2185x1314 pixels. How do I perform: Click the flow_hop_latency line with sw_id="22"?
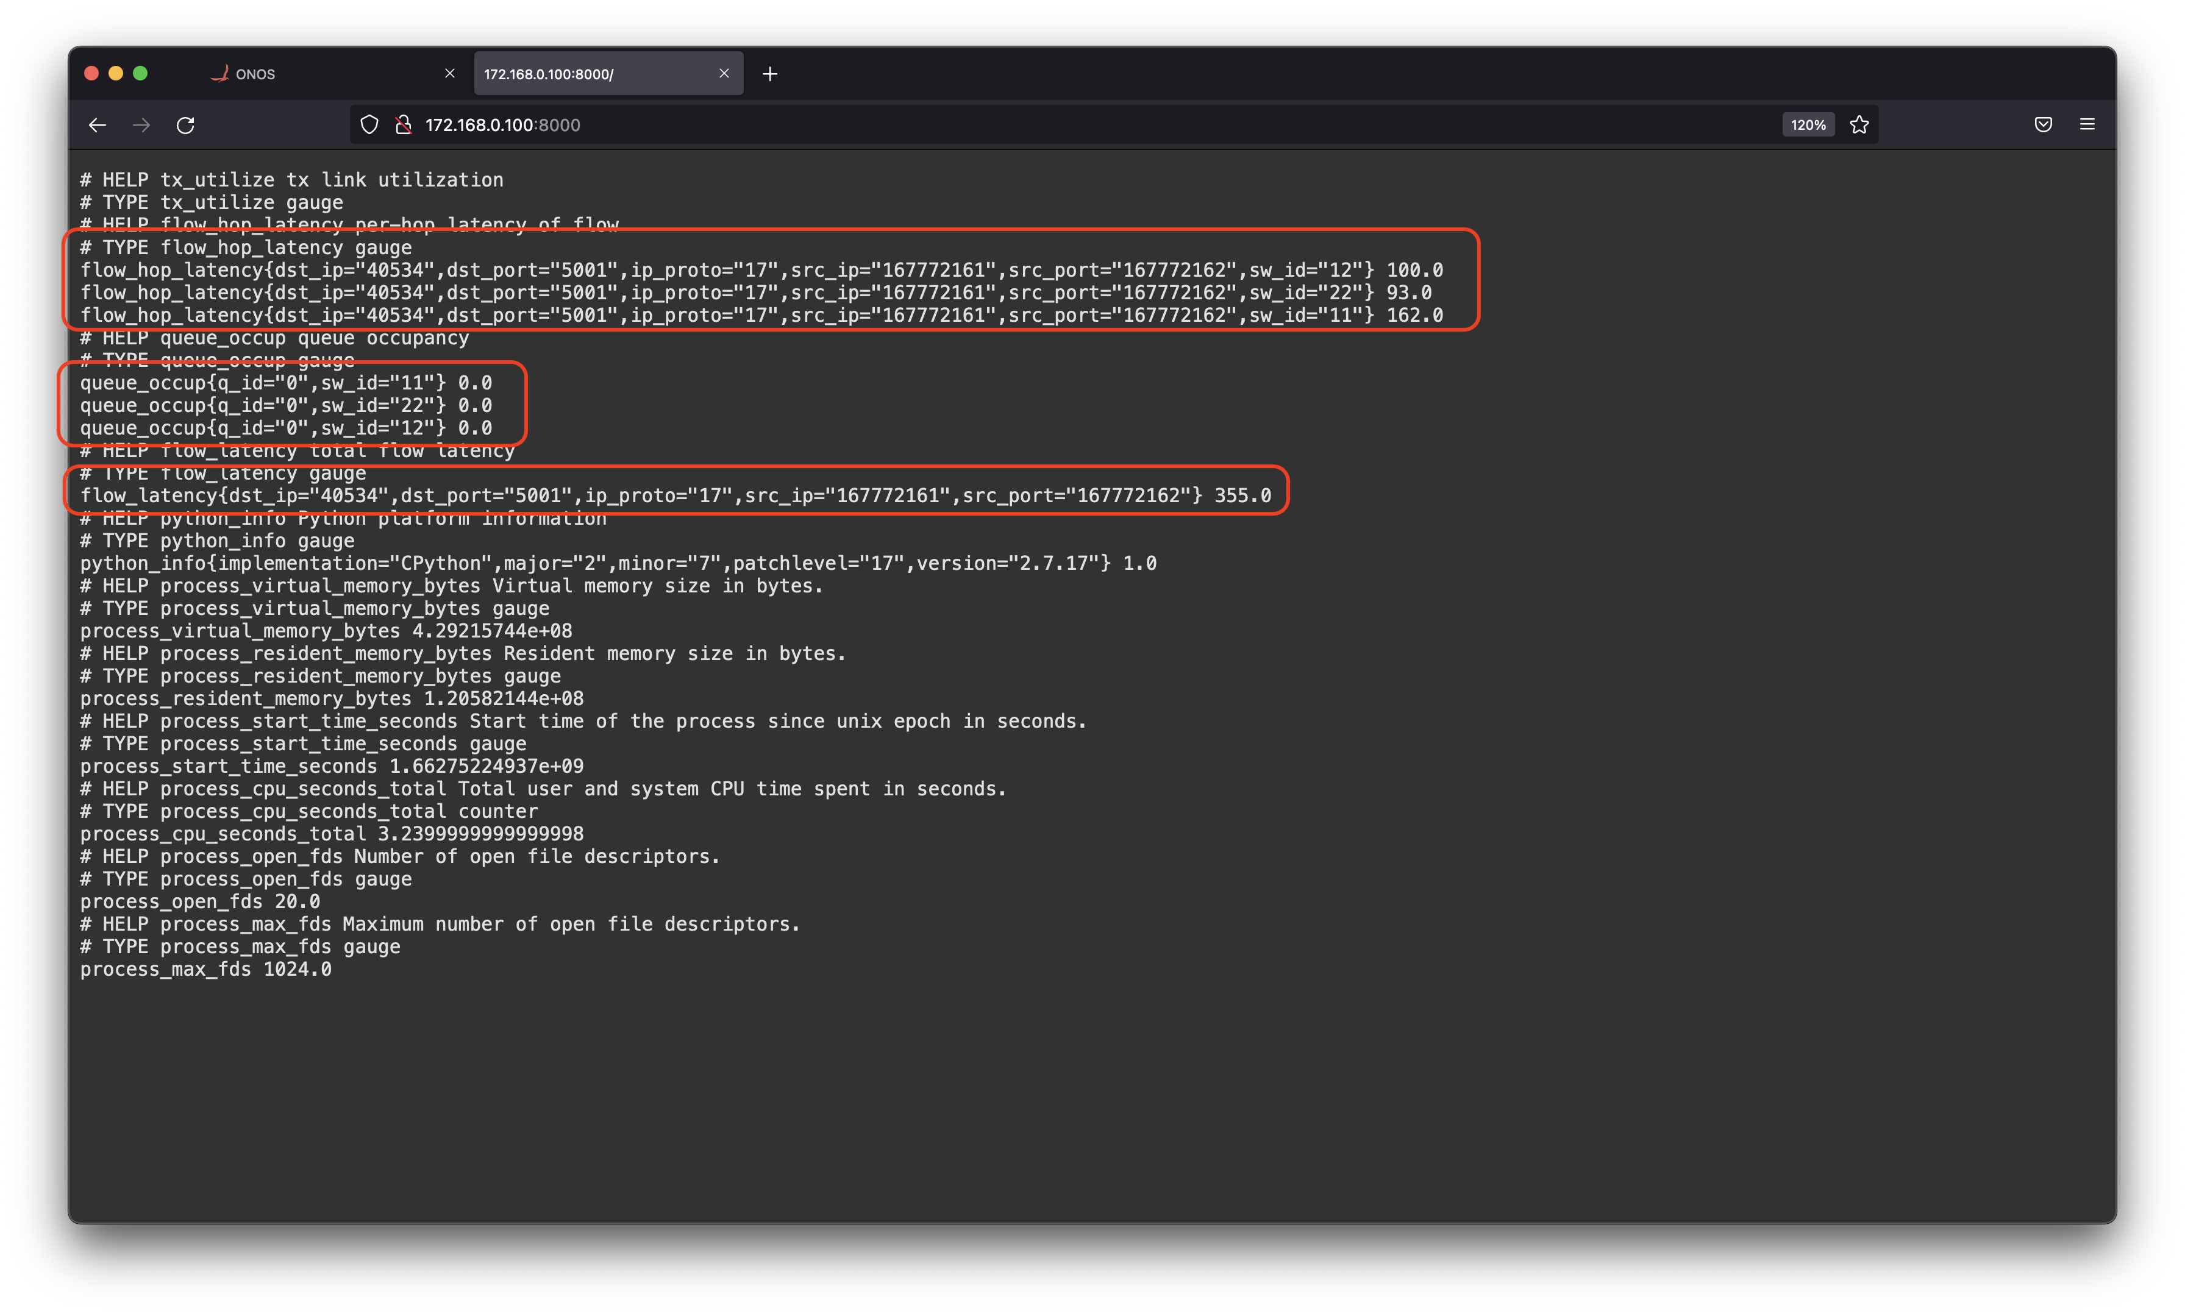(755, 293)
